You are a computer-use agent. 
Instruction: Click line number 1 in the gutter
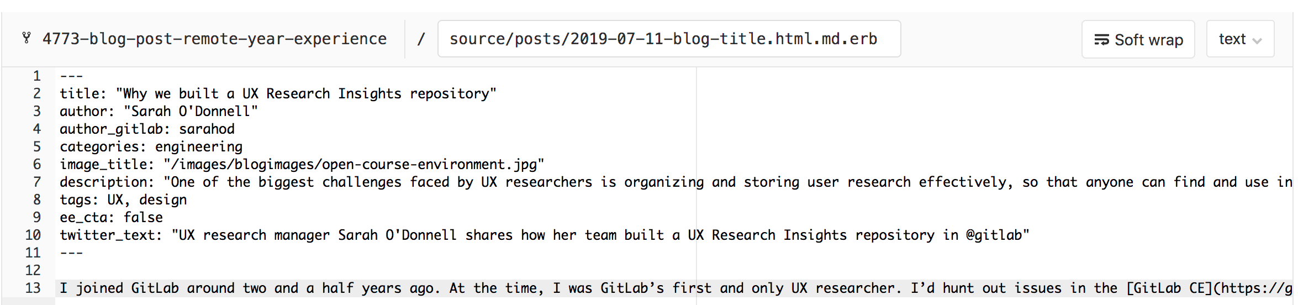point(36,76)
